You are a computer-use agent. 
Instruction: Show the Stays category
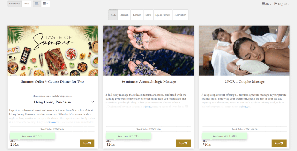point(148,15)
